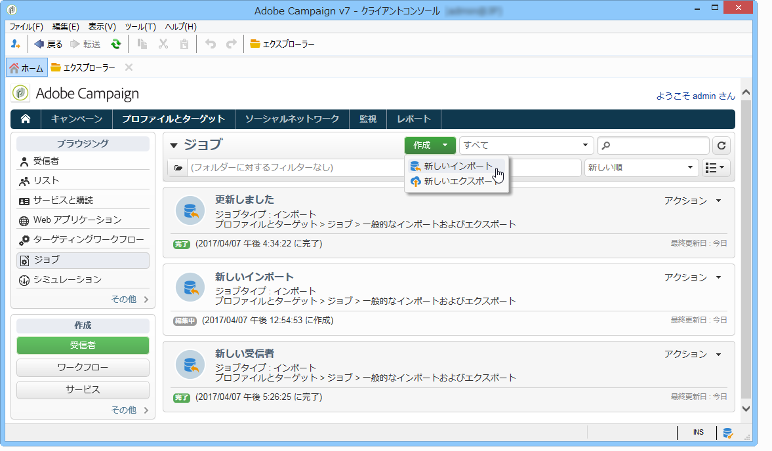Click import icon of 更新しました job
Screen dimensions: 772x451
click(x=190, y=210)
